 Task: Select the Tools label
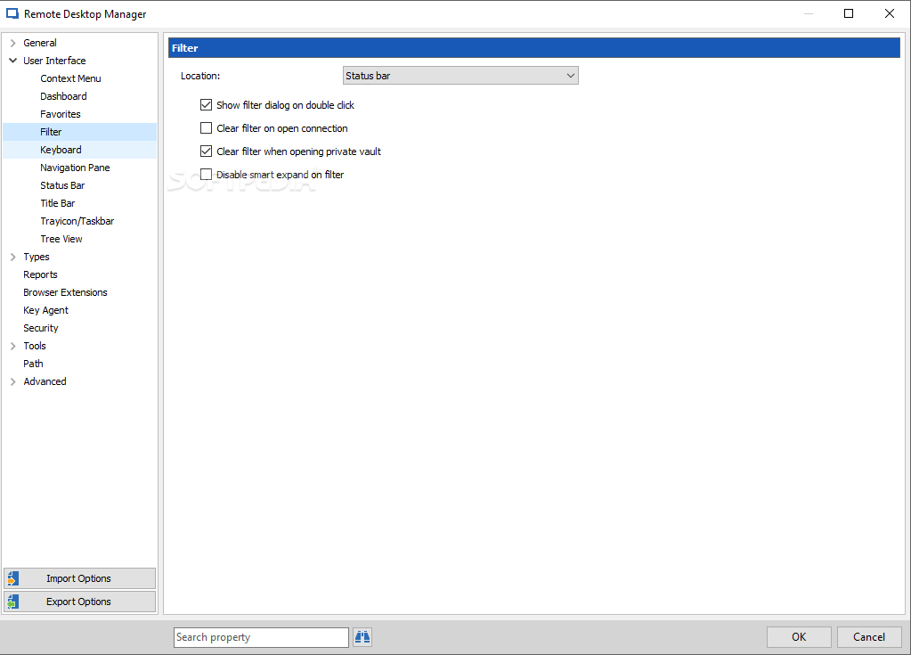pos(34,346)
